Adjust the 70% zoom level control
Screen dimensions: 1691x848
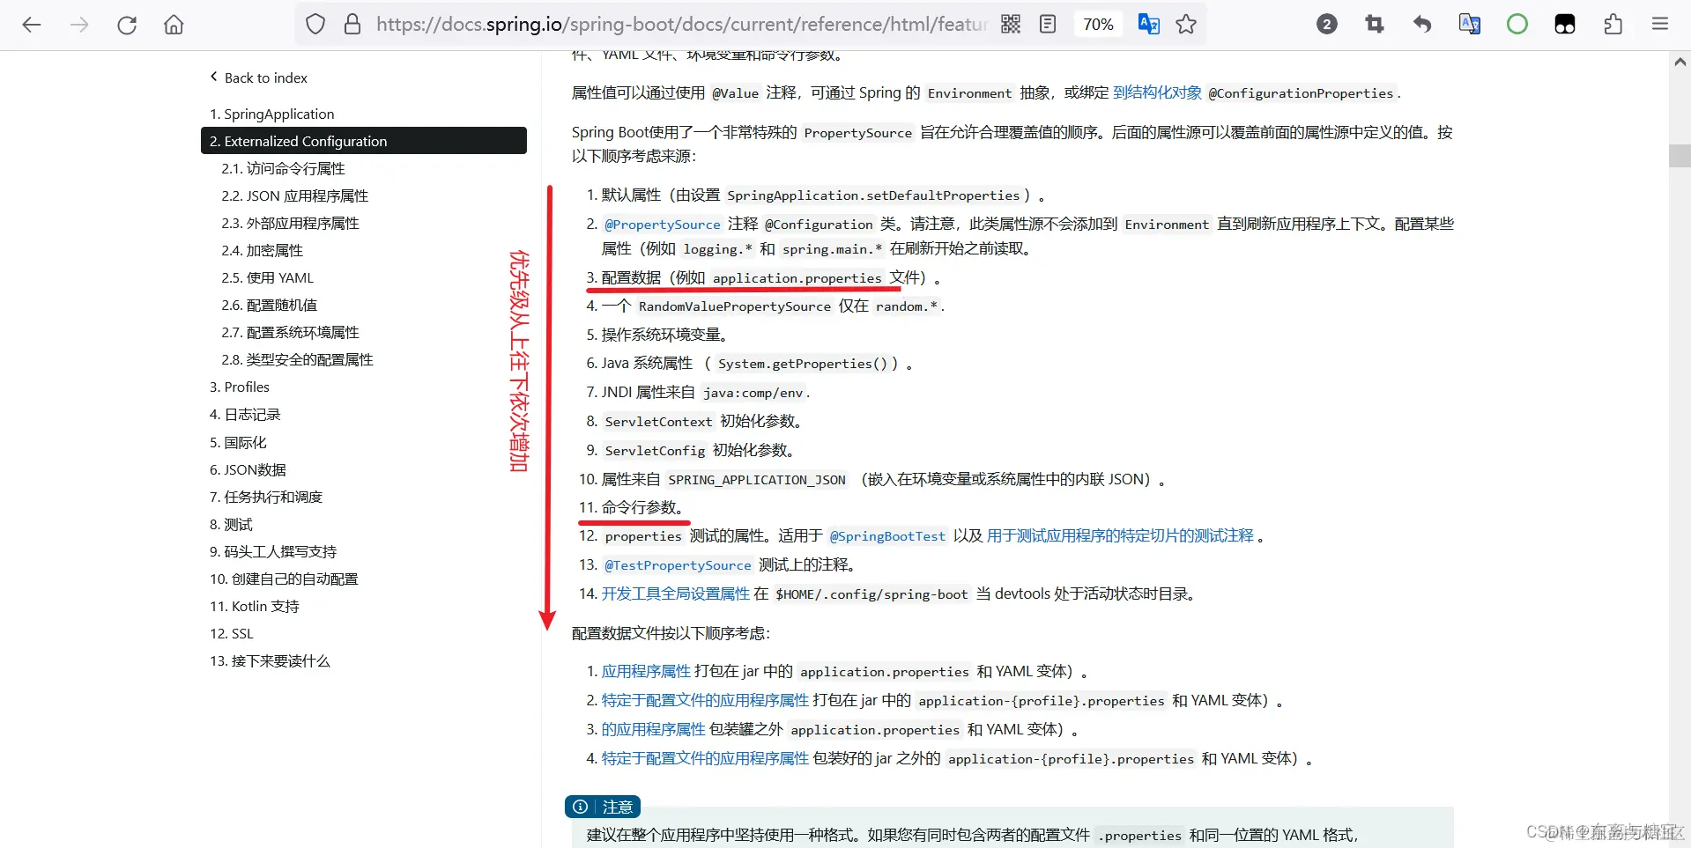coord(1098,24)
